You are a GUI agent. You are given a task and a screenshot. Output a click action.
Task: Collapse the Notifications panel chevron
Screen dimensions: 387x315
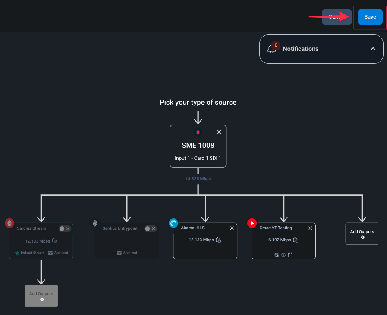373,49
